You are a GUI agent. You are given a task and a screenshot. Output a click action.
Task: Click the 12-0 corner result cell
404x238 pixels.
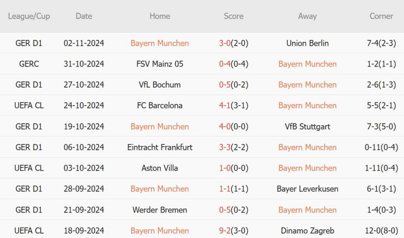point(381,231)
